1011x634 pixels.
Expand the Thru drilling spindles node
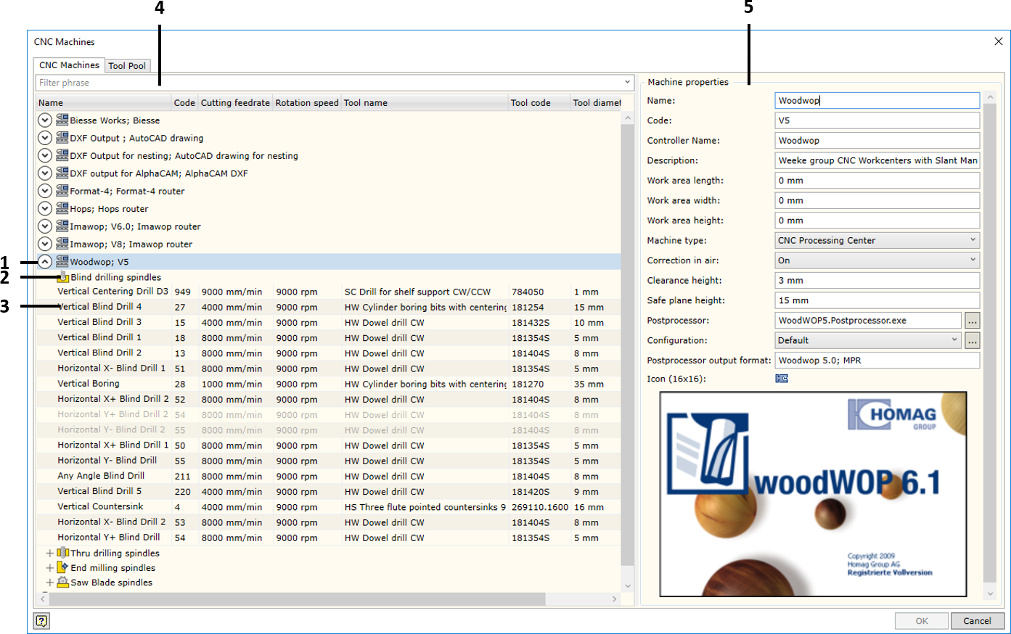tap(50, 553)
